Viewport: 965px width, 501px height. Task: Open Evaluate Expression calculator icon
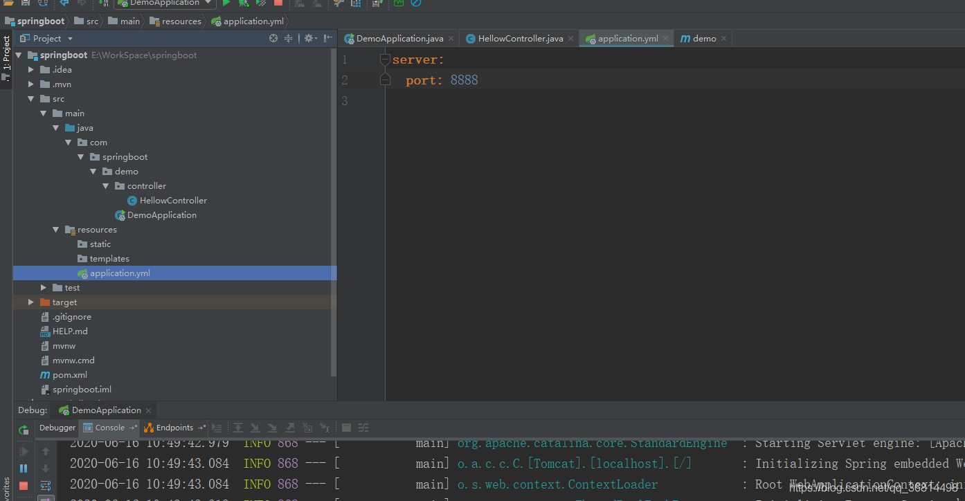[346, 428]
